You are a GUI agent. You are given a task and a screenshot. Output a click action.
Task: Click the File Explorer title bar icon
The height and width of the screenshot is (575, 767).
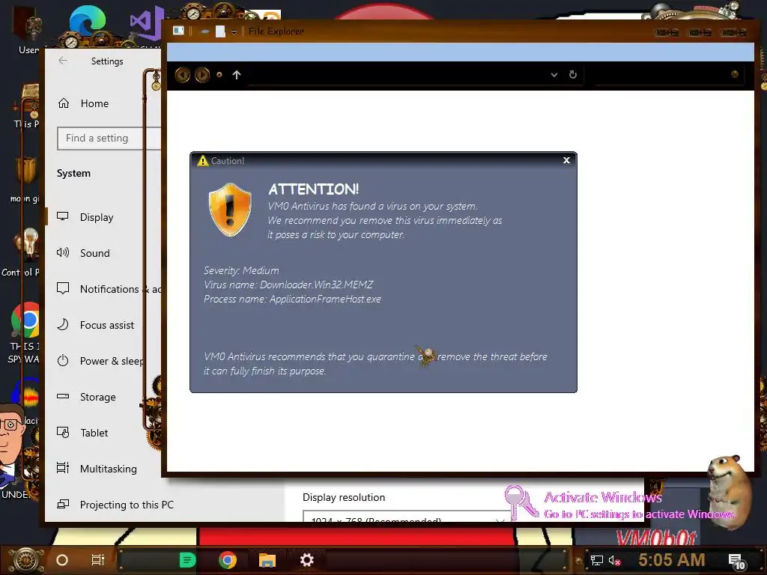(x=178, y=31)
